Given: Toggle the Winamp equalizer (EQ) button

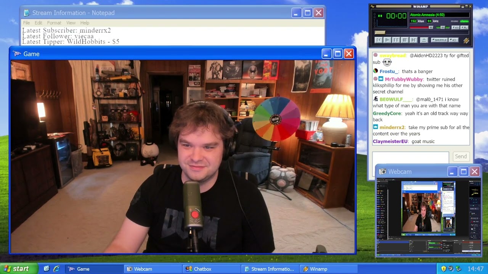Looking at the screenshot, I should tap(456, 27).
